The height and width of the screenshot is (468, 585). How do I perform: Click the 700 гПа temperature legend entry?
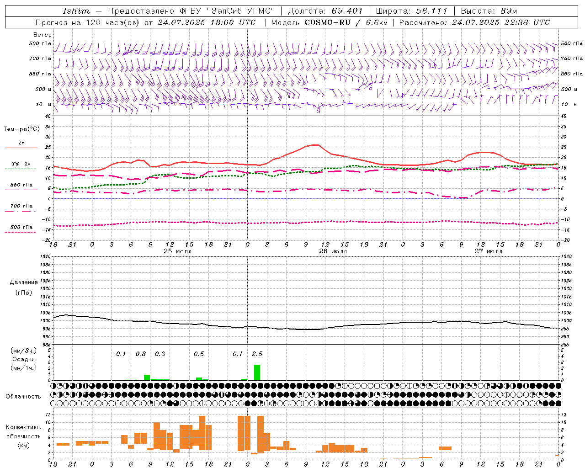click(x=21, y=206)
